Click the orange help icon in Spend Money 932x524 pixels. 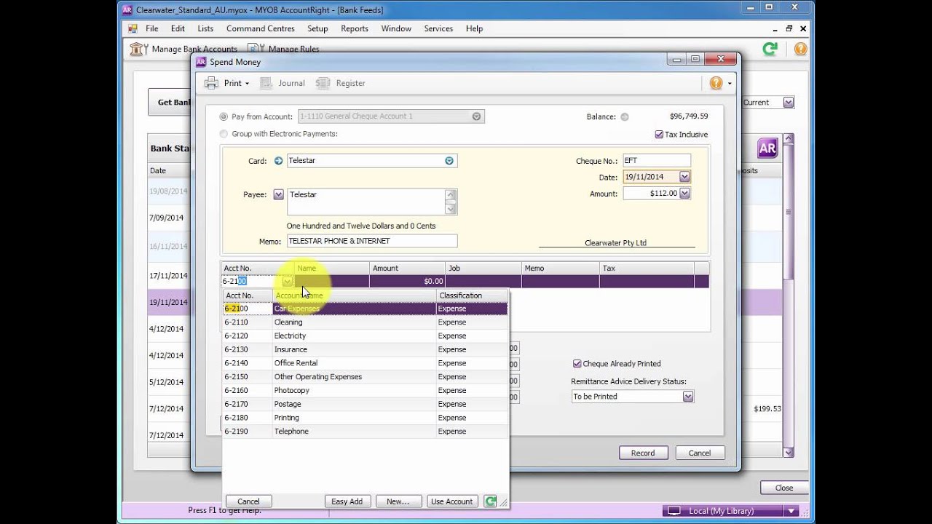[x=716, y=83]
